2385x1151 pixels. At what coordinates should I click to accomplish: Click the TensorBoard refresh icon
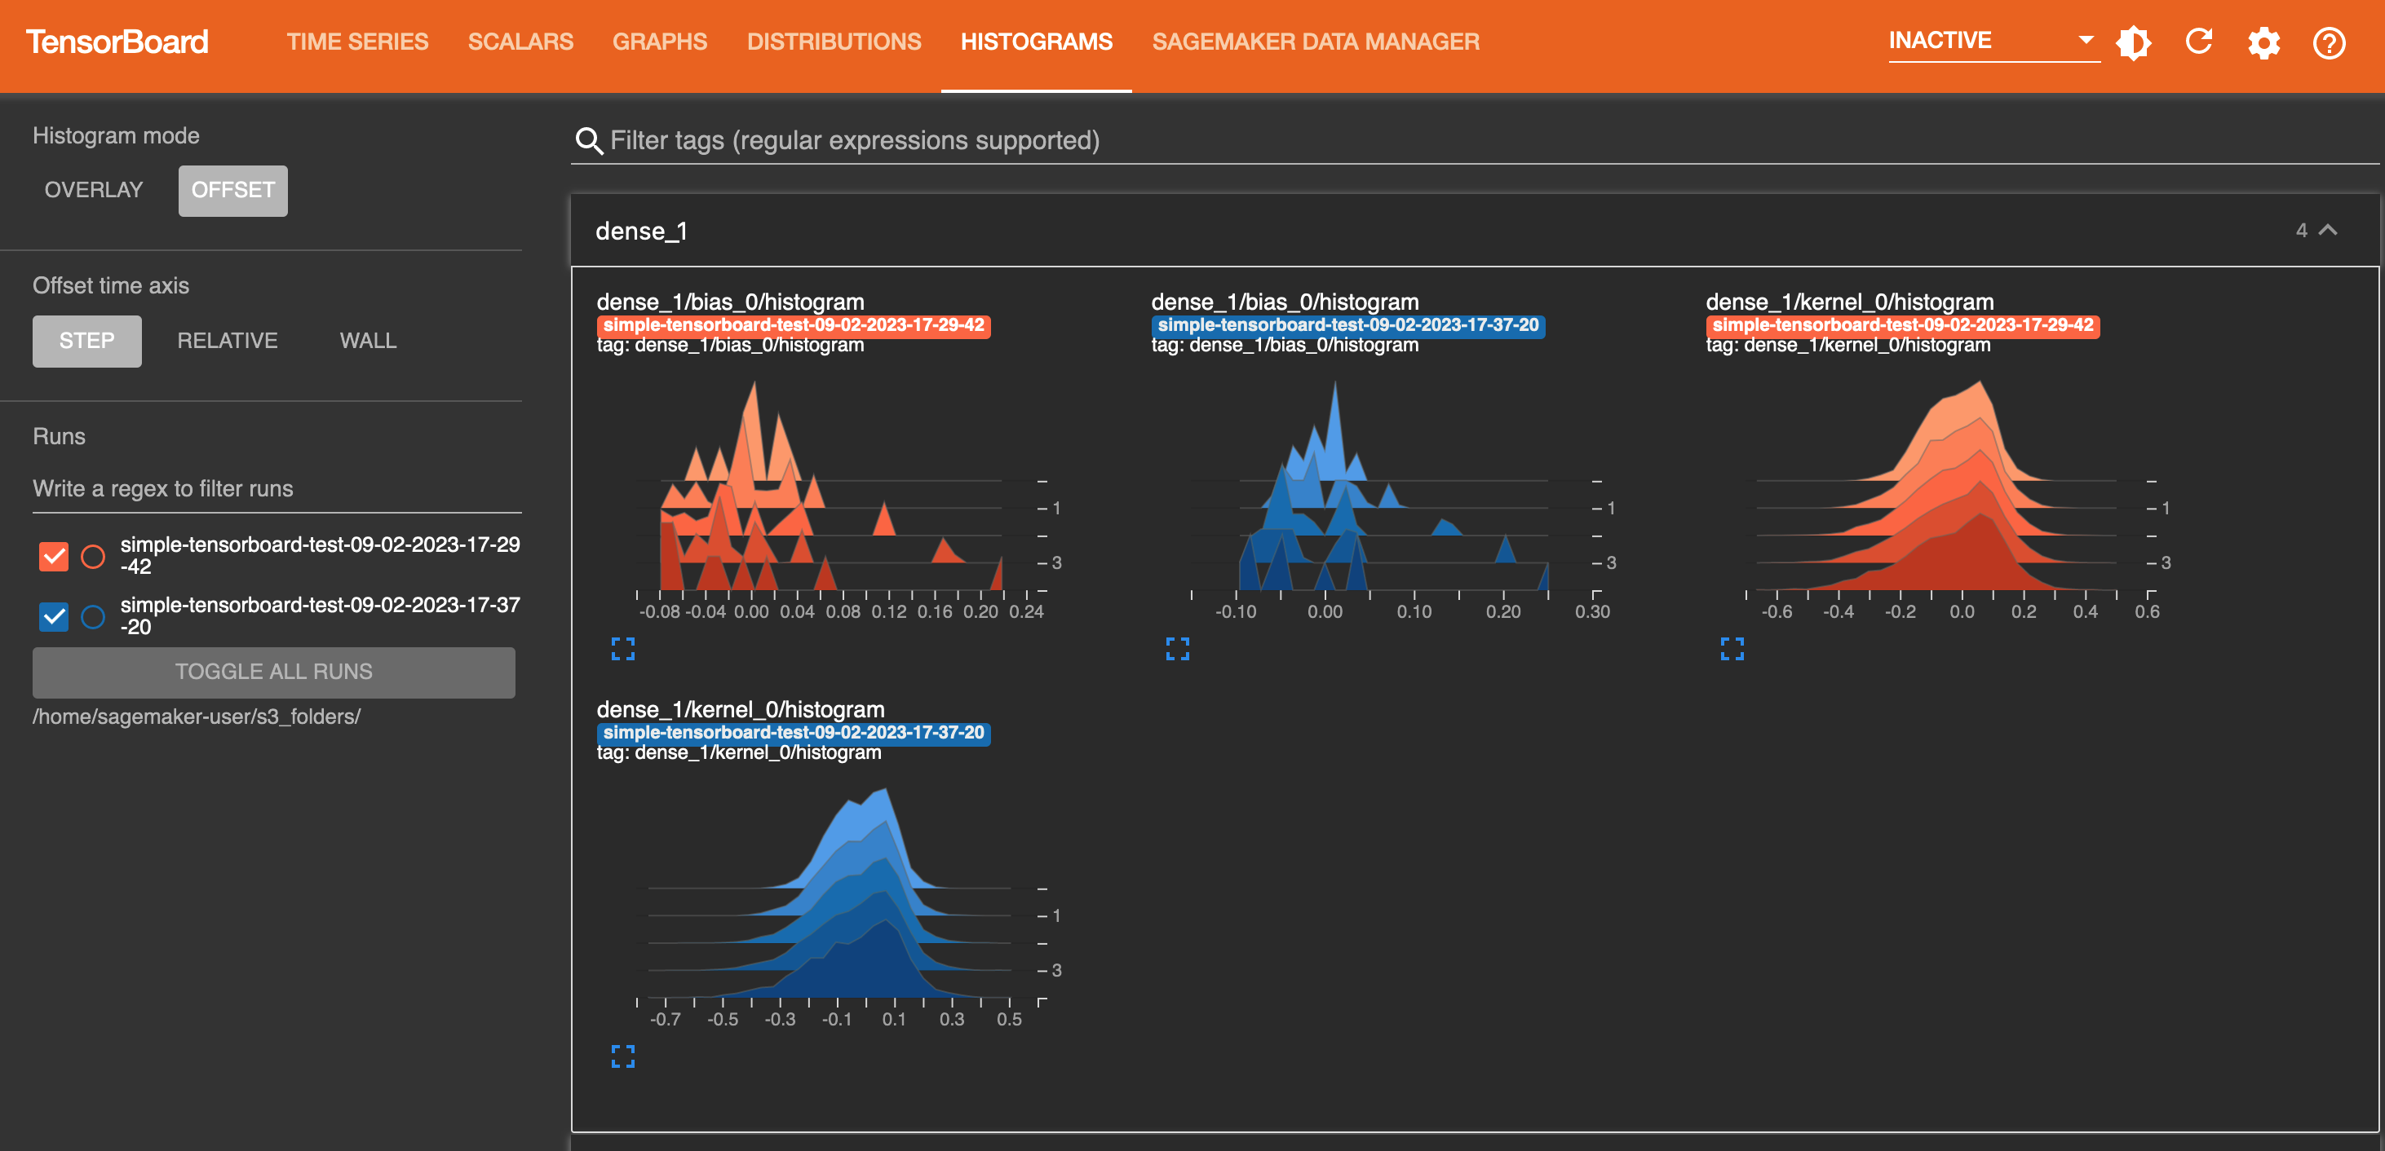2199,42
